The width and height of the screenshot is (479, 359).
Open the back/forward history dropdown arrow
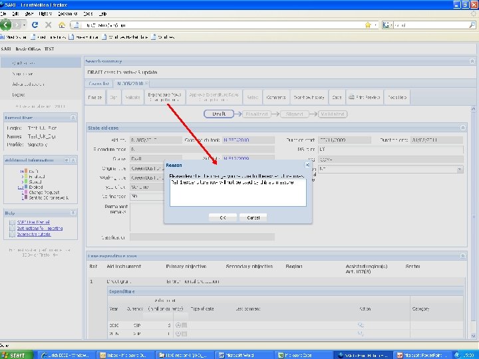[24, 25]
